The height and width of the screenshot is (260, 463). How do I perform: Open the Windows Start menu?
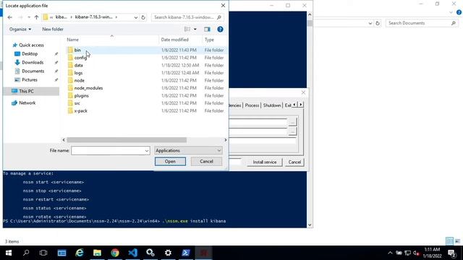[x=9, y=253]
